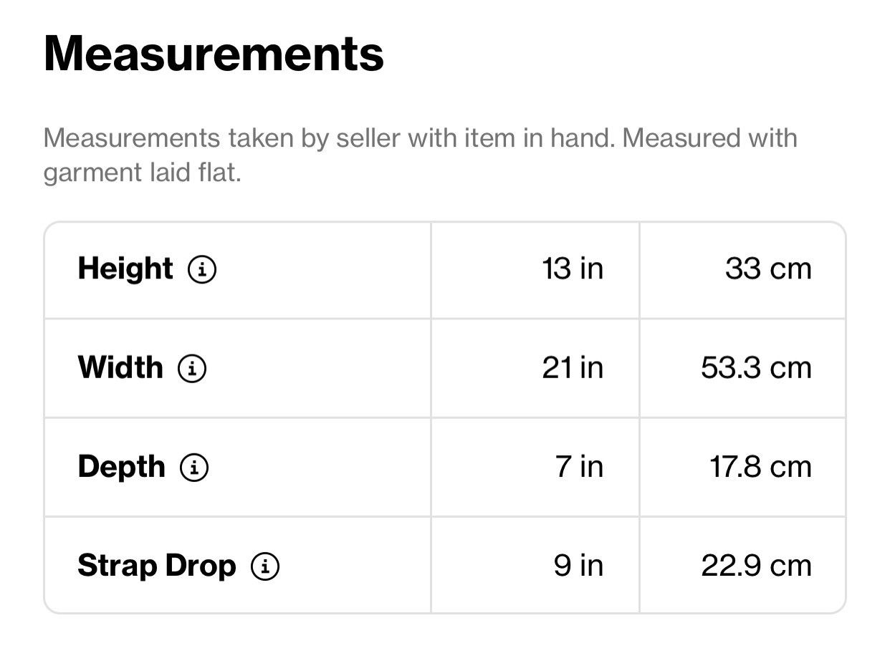Open the Height info icon
The width and height of the screenshot is (890, 661).
tap(201, 270)
